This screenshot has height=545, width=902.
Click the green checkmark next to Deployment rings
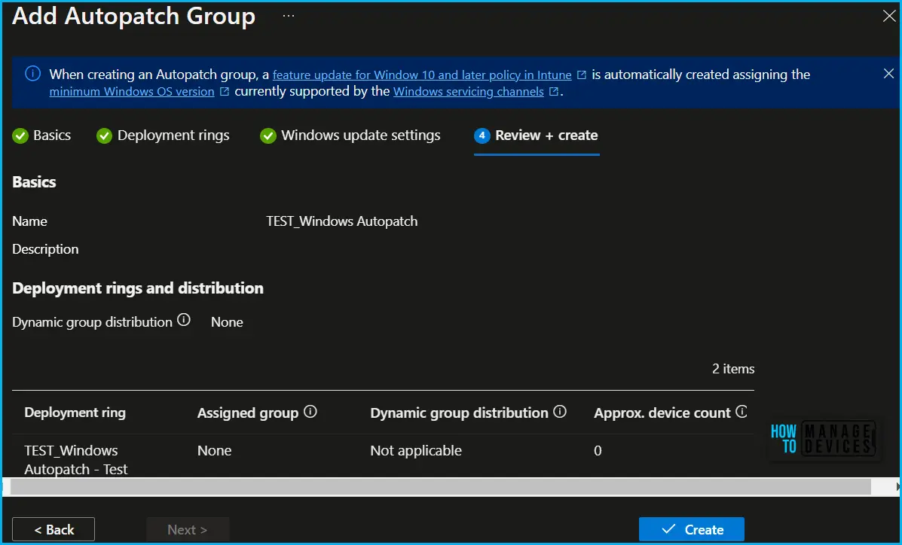click(104, 136)
